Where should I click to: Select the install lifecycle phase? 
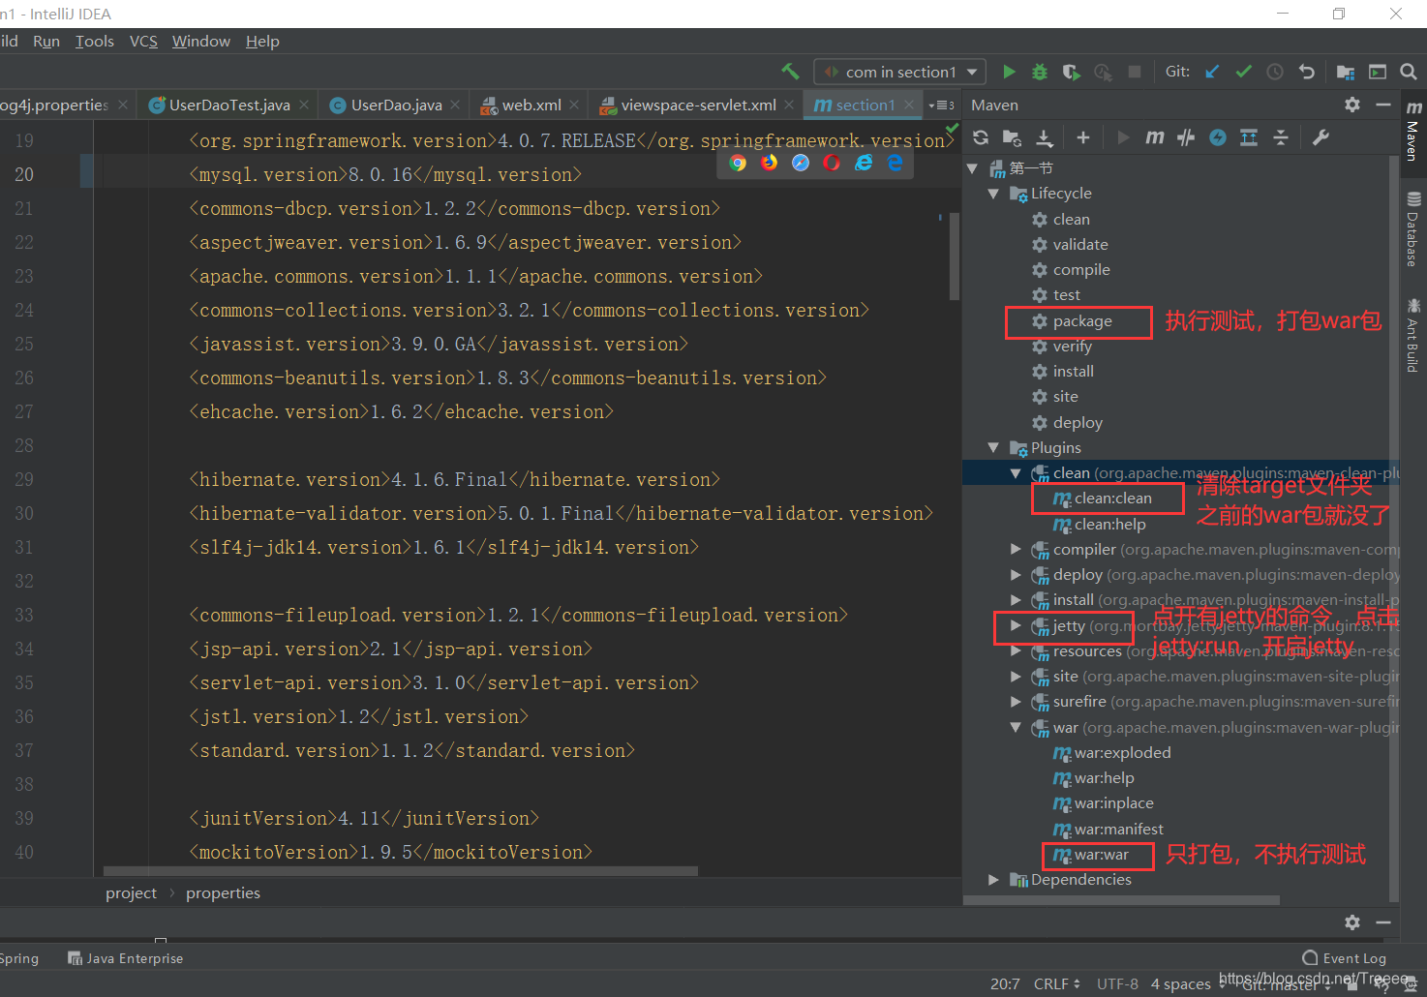pyautogui.click(x=1073, y=372)
